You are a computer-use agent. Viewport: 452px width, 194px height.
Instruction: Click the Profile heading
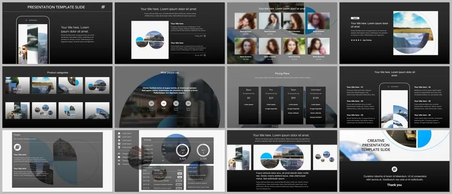17,135
